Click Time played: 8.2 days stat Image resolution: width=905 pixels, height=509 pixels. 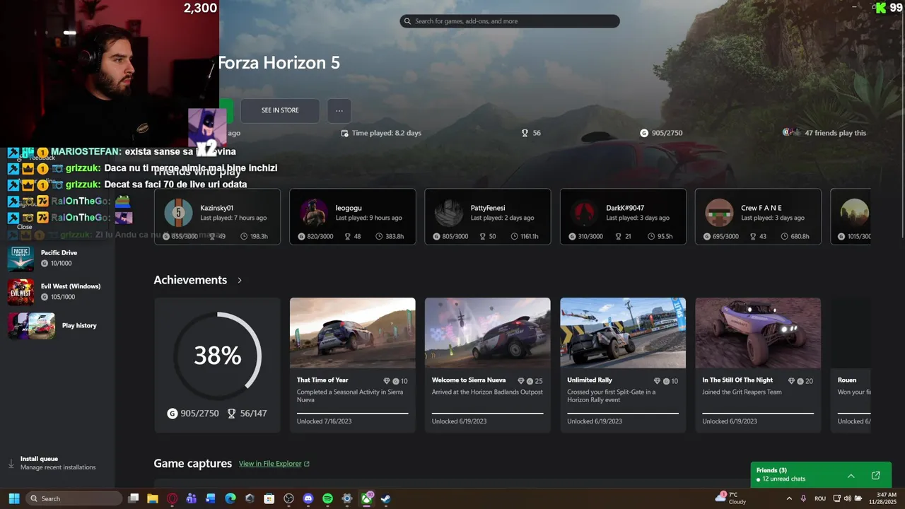coord(381,133)
